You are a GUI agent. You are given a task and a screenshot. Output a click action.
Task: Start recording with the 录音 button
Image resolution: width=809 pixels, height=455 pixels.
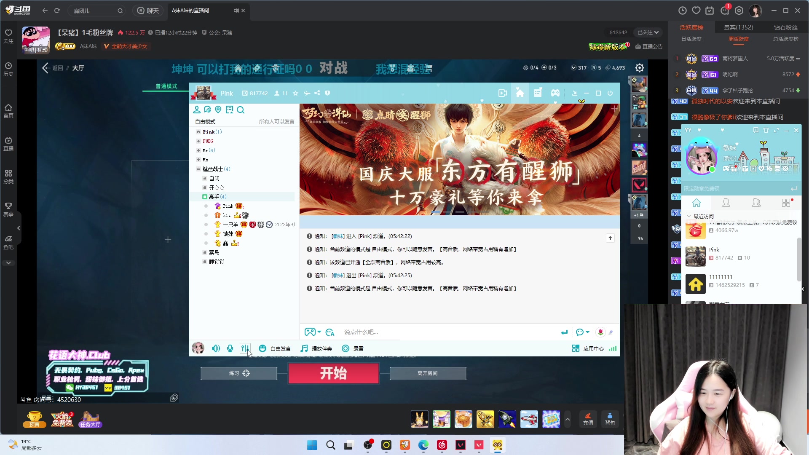(x=353, y=348)
